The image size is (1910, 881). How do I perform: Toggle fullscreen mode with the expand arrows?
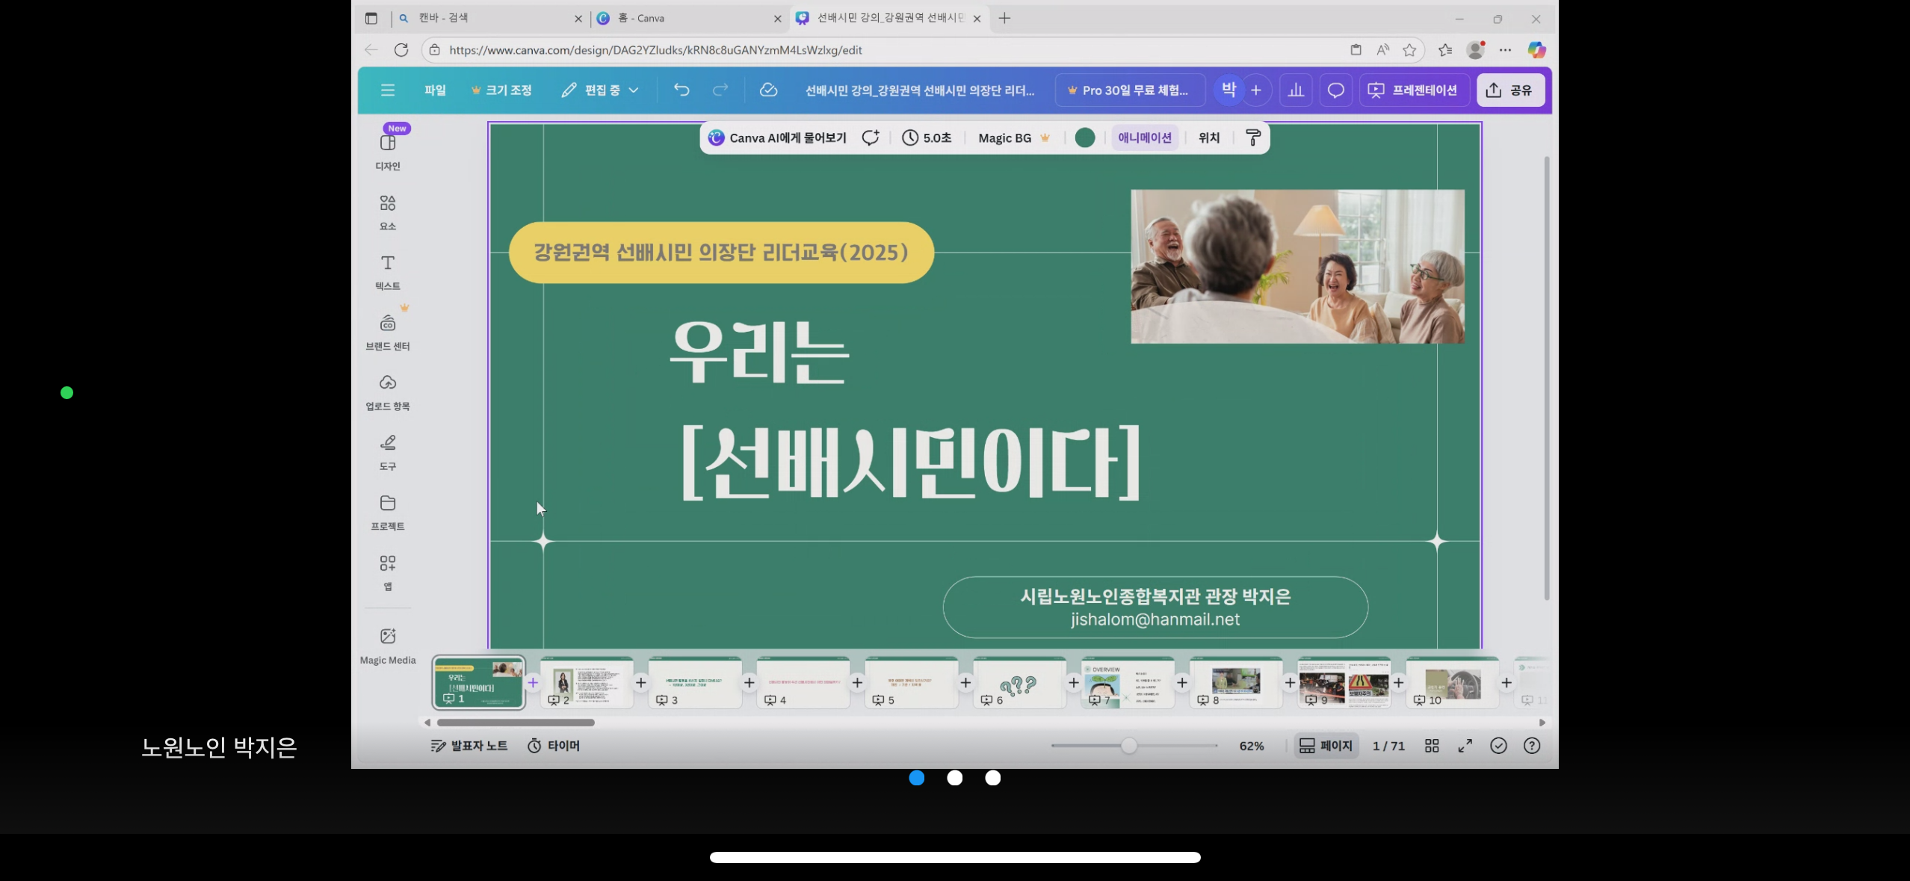tap(1465, 746)
